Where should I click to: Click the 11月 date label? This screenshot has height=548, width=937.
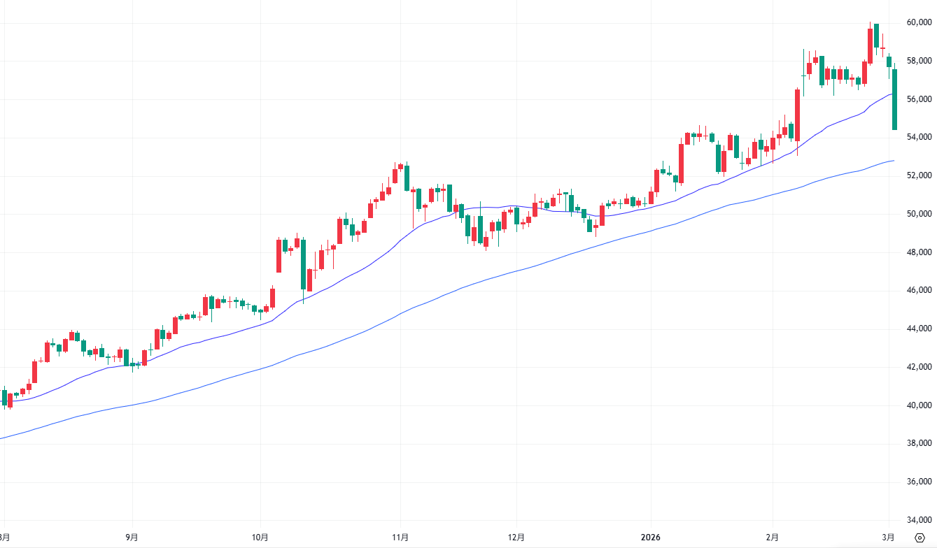click(x=400, y=537)
